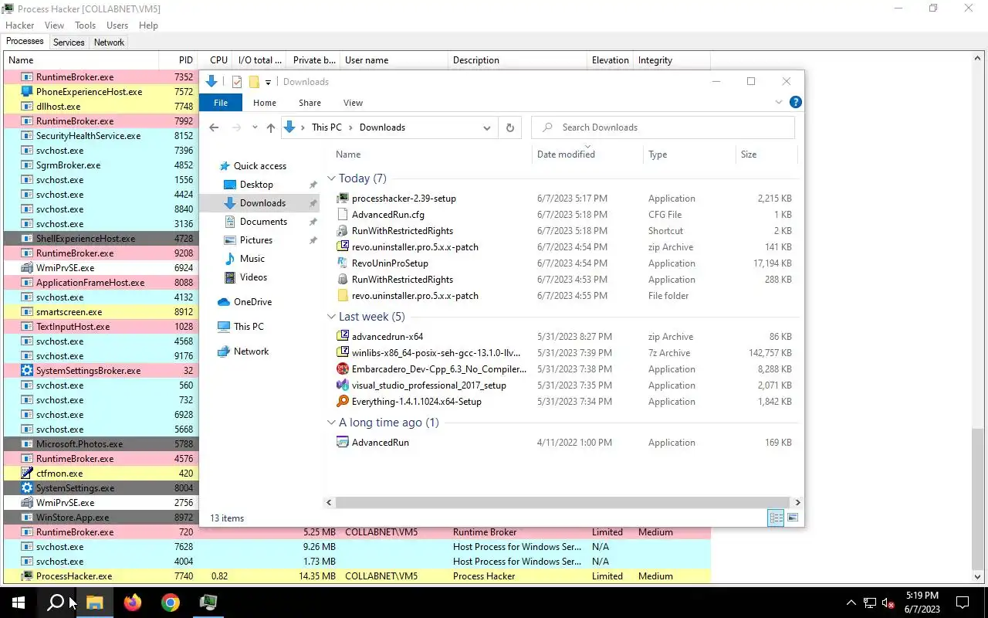Open the Share ribbon tab
Screen dimensions: 988x618
310,103
